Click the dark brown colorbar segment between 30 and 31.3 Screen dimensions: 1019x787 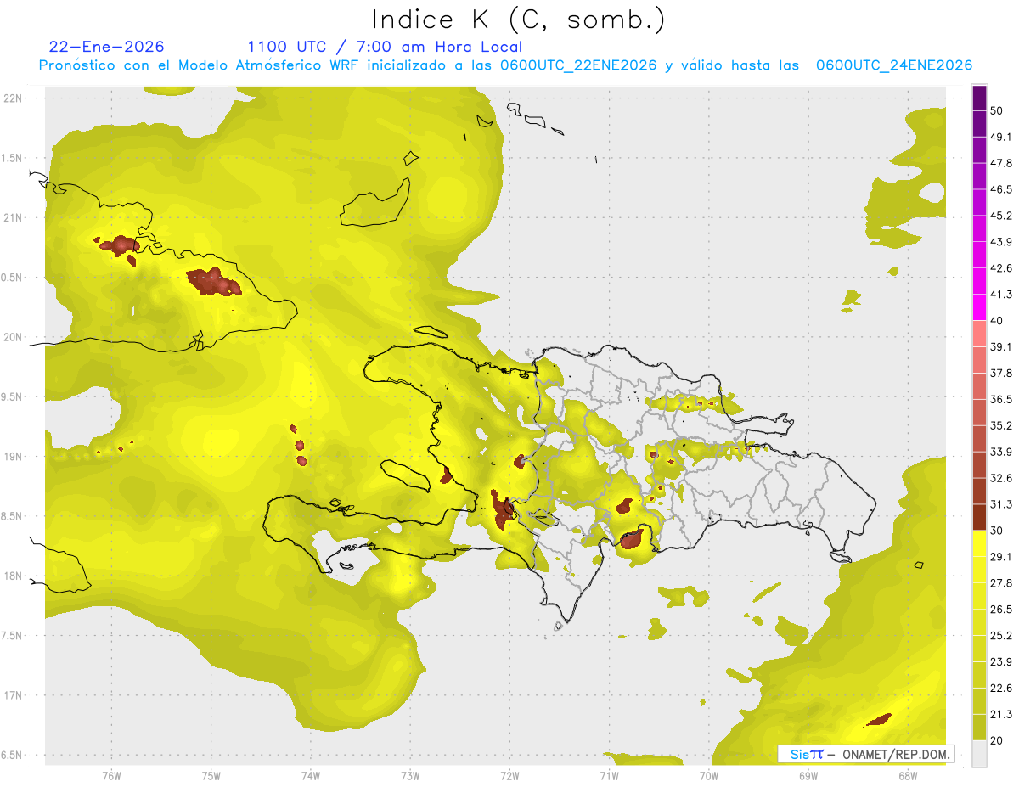[x=979, y=517]
